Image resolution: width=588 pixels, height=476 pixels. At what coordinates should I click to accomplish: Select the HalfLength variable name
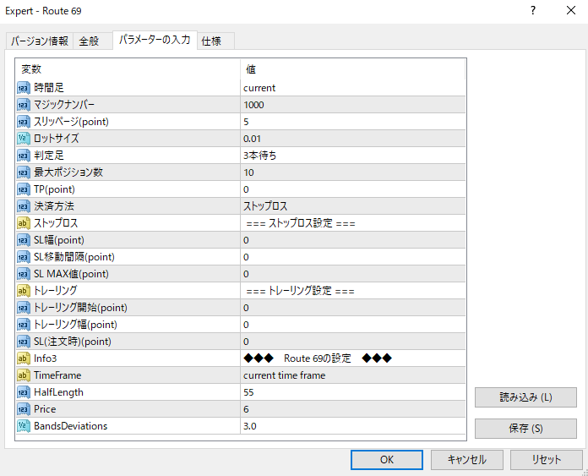58,392
